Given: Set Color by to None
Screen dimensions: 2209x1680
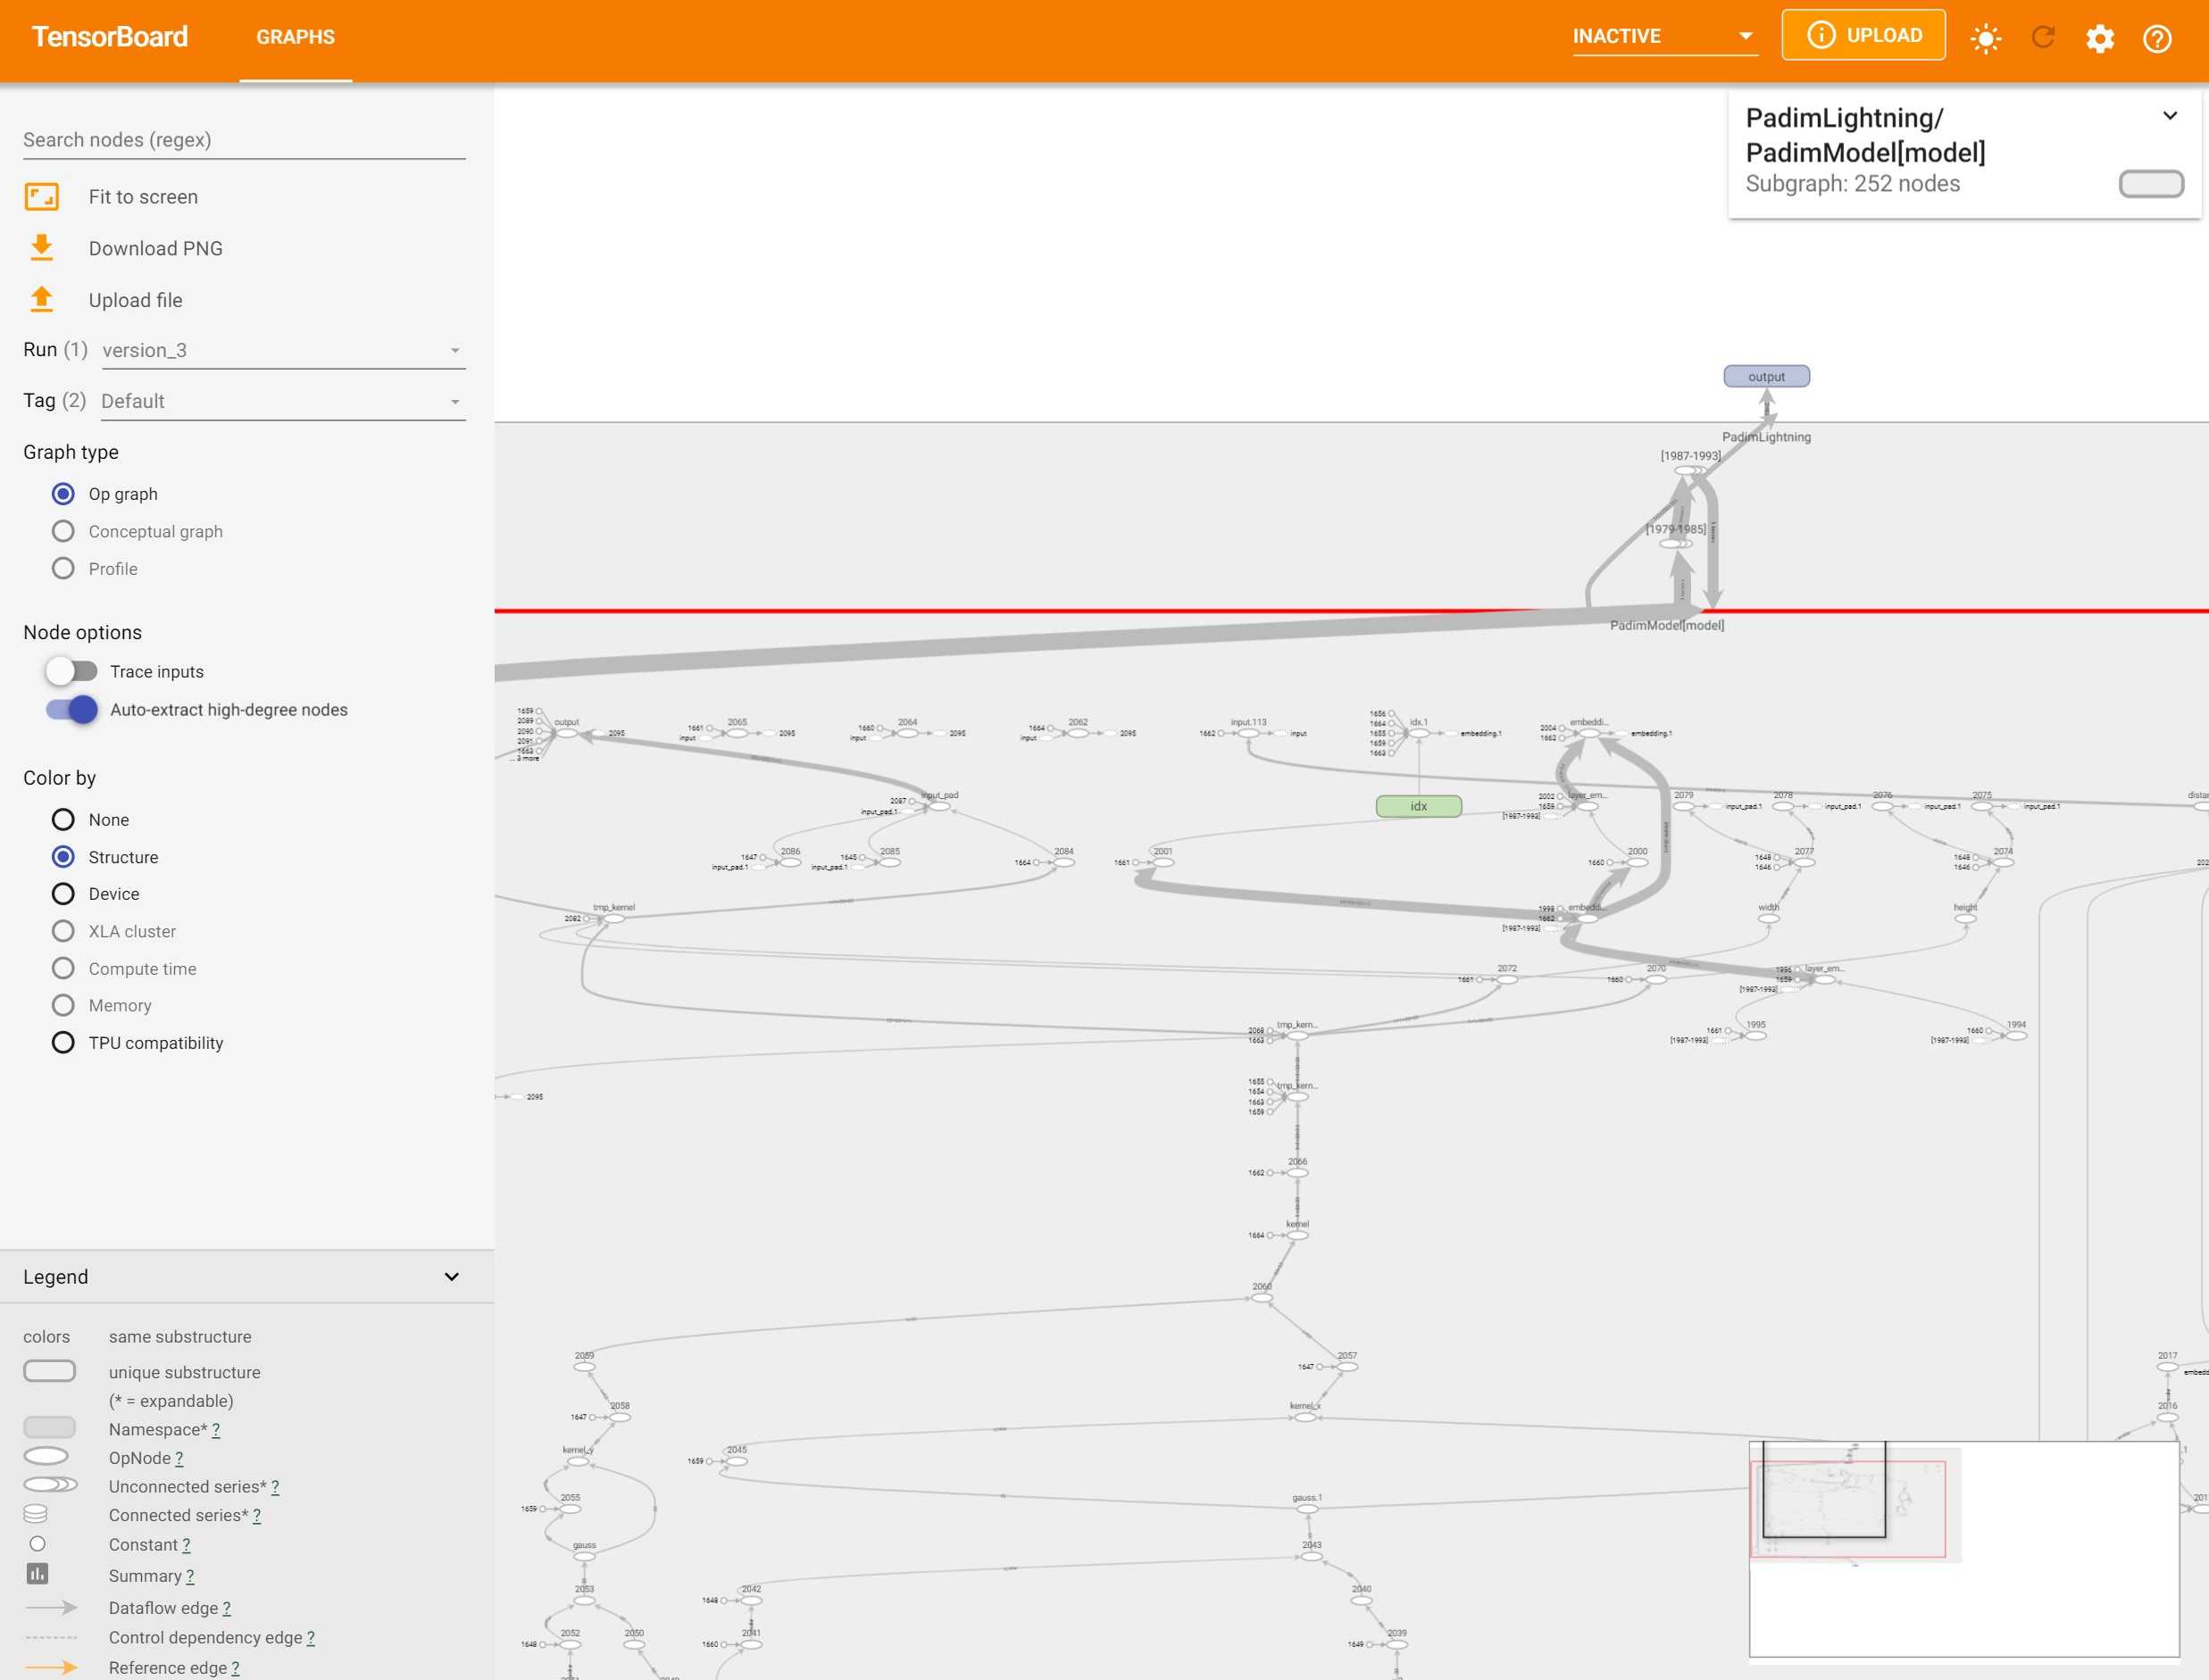Looking at the screenshot, I should tap(63, 819).
